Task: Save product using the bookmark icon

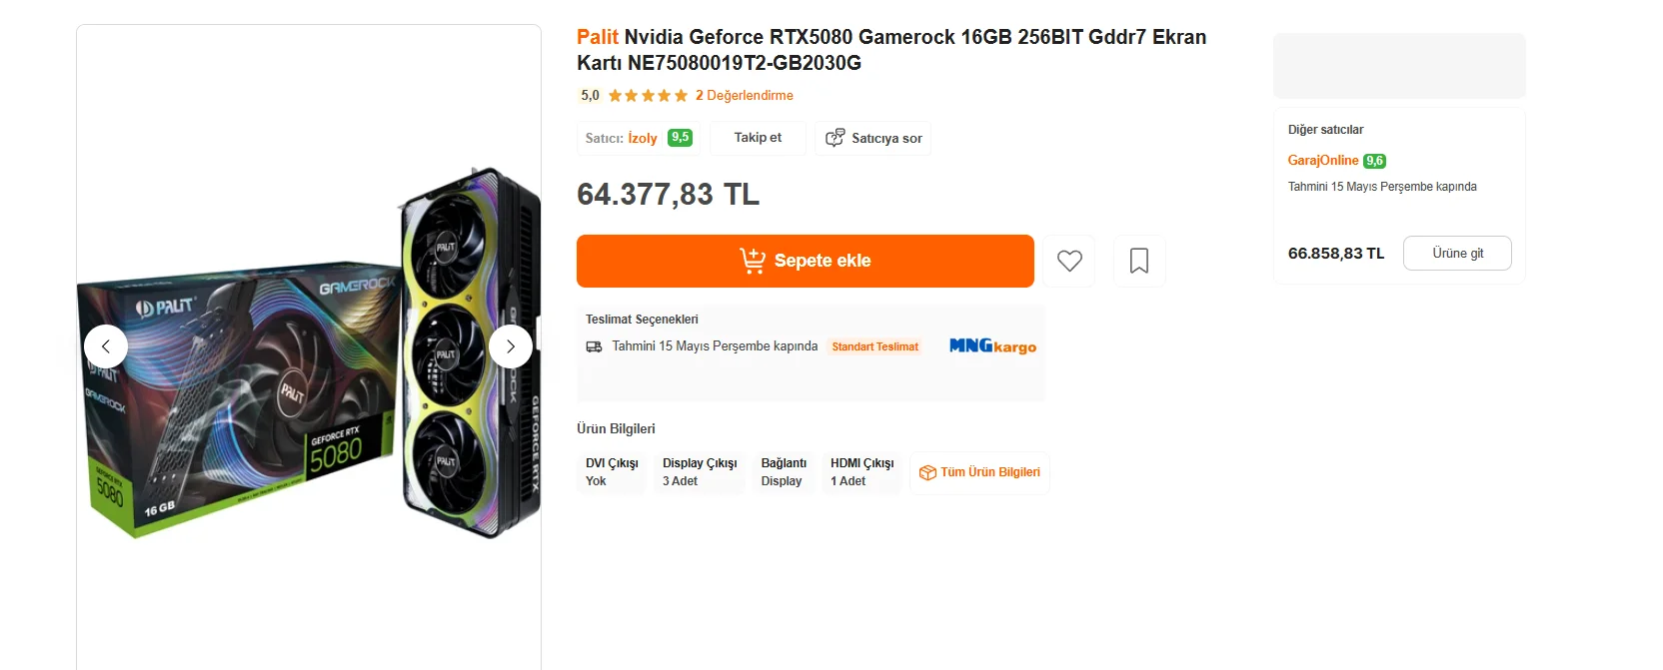Action: pyautogui.click(x=1138, y=261)
